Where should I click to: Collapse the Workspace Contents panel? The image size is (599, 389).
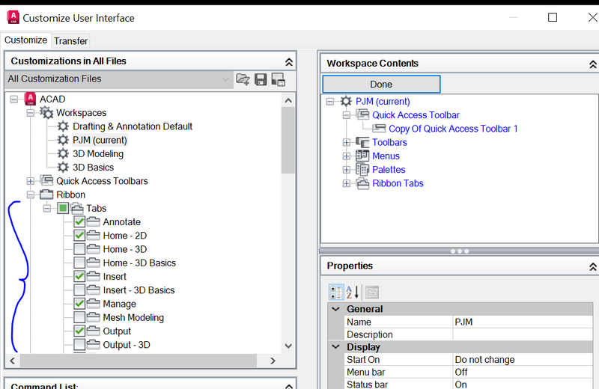click(x=593, y=64)
